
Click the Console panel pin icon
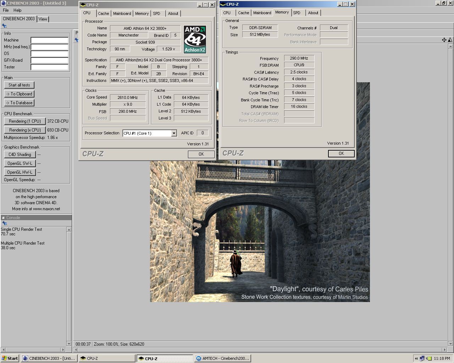tap(4, 223)
